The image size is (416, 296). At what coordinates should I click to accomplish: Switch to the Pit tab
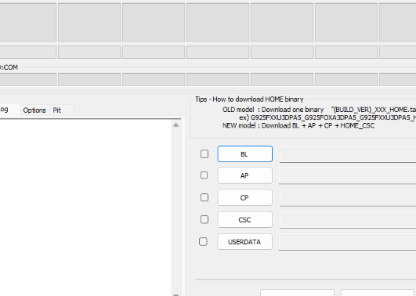pos(62,110)
